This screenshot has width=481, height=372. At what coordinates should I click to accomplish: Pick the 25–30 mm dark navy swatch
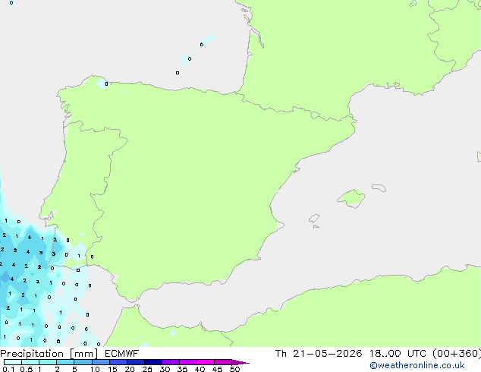tap(153, 362)
